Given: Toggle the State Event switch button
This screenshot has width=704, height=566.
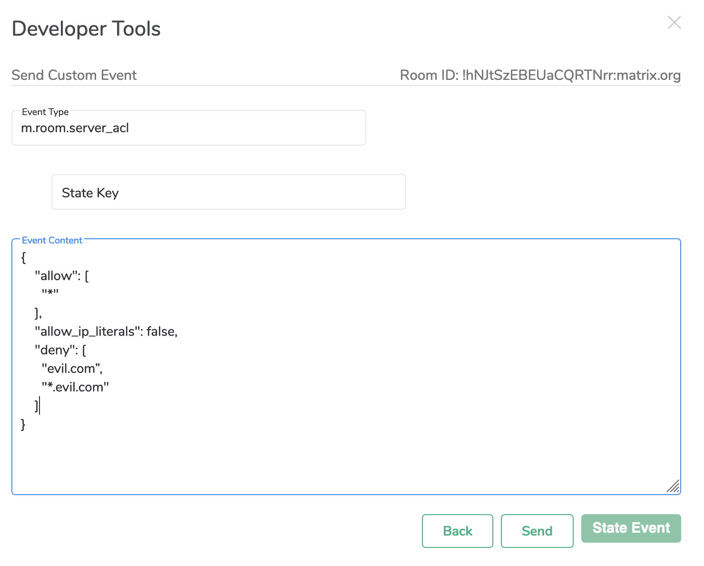Looking at the screenshot, I should tap(631, 528).
